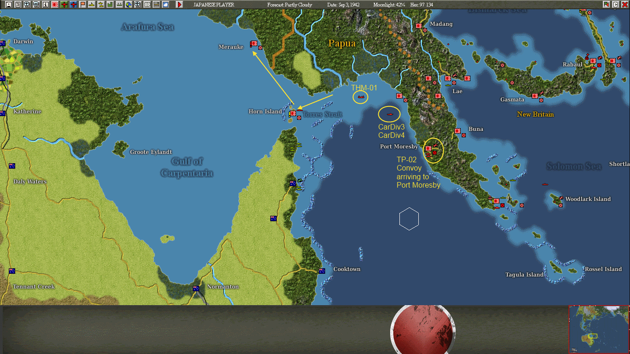The width and height of the screenshot is (630, 354).
Task: Click the THM-01 task force marker
Action: coord(360,97)
